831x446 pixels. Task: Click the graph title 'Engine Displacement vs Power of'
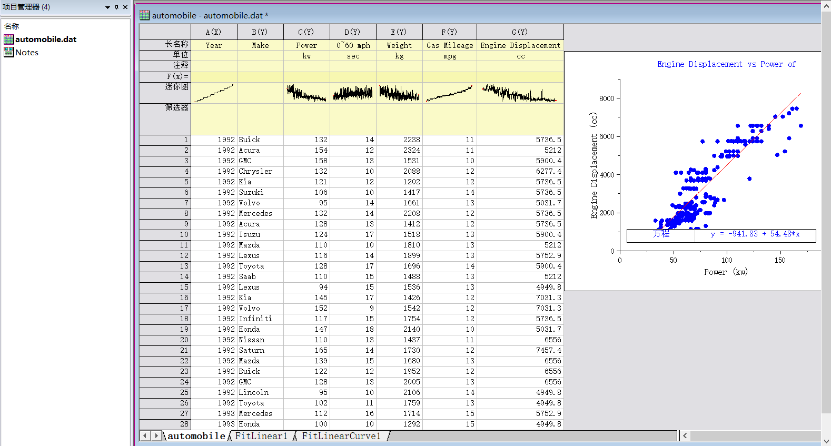click(x=726, y=64)
